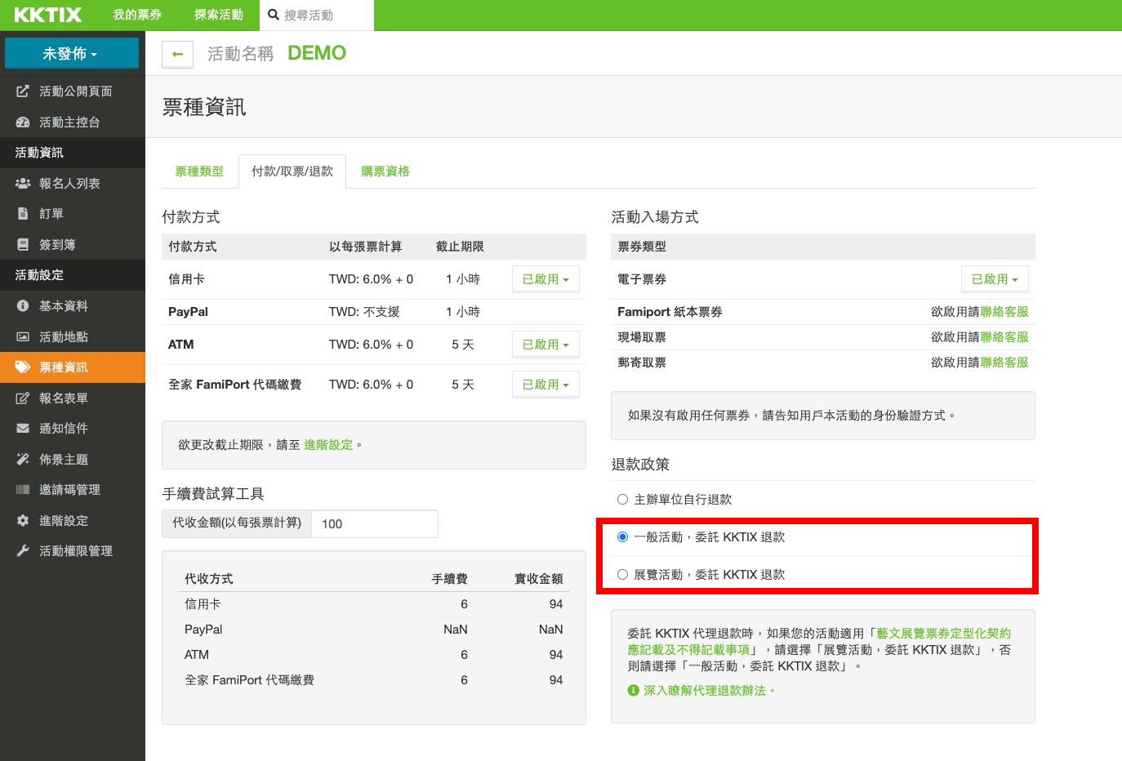The image size is (1122, 761).
Task: Click the 票種資訊 tags icon
Action: (x=23, y=367)
